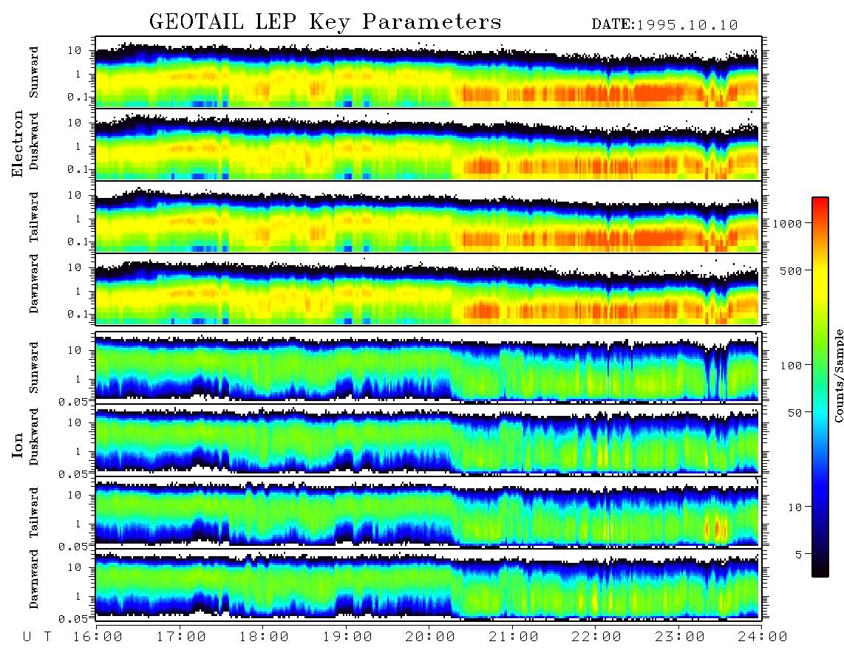Click the Ion "Sunward" axis label
Screen dimensions: 844x650
coord(34,368)
